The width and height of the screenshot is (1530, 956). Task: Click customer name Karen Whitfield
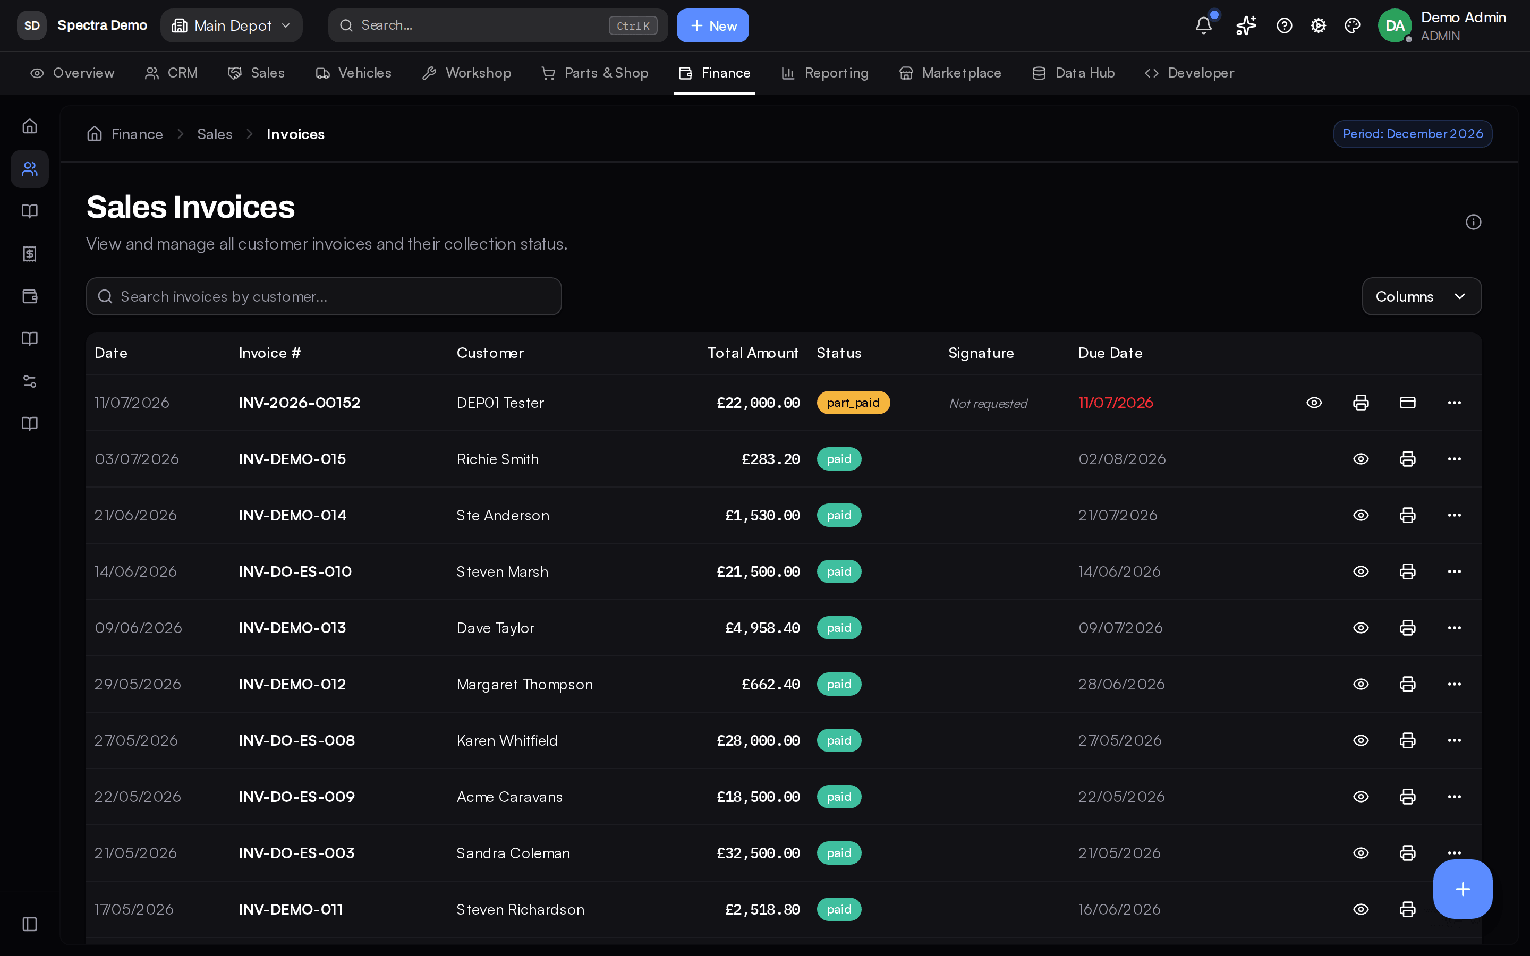(x=507, y=740)
